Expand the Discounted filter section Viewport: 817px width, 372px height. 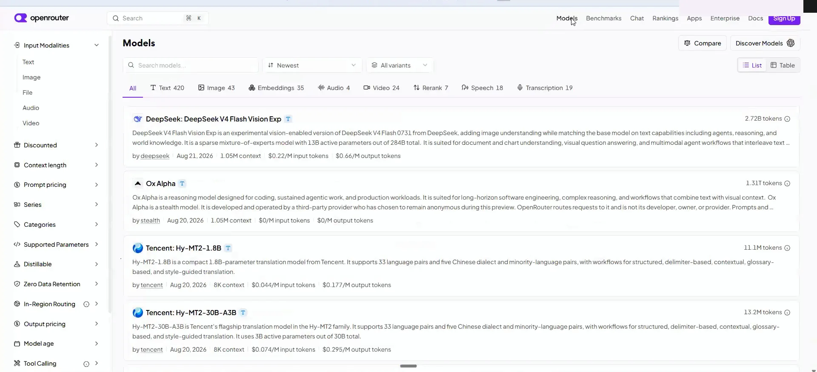57,145
